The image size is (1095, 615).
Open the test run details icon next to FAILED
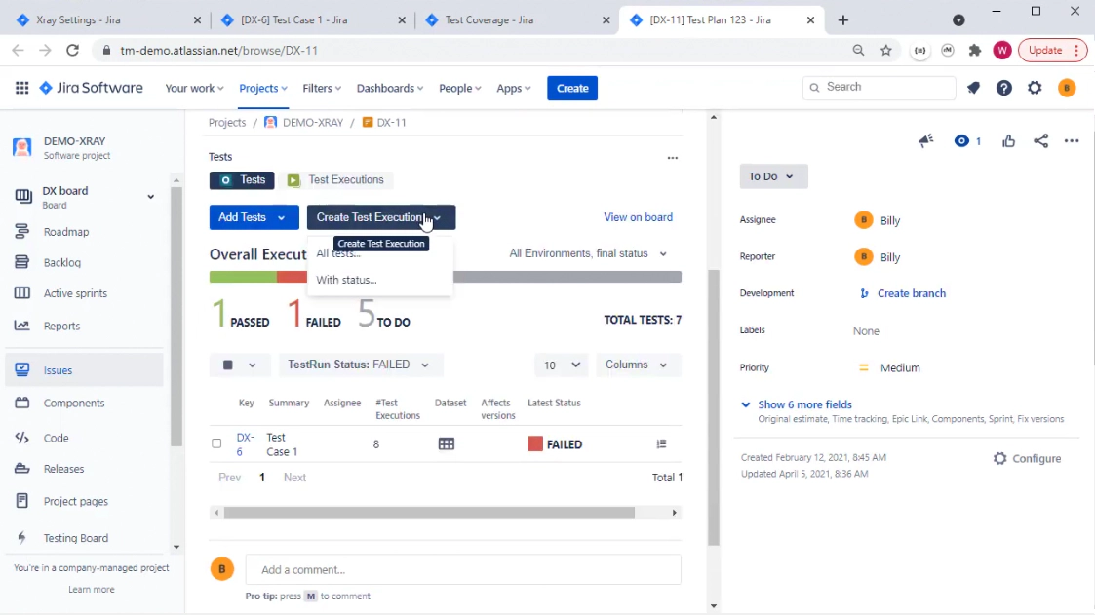[x=661, y=443]
